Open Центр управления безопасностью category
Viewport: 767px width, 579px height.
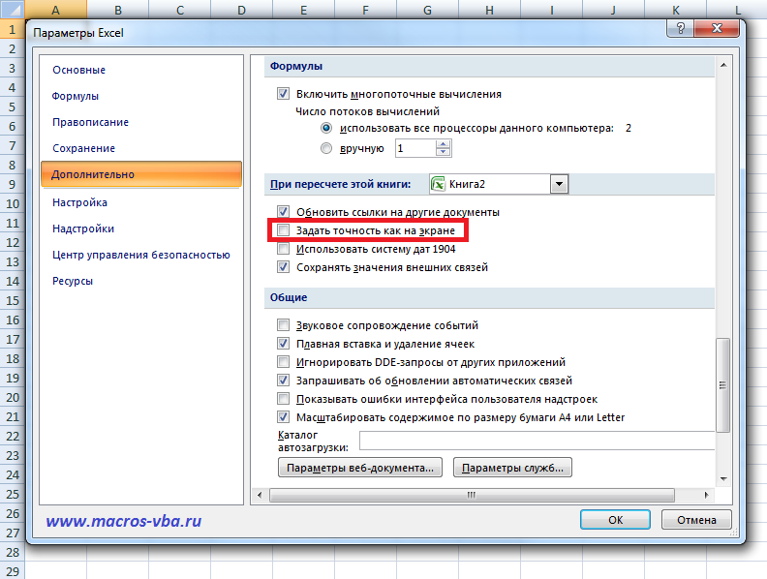click(x=140, y=255)
